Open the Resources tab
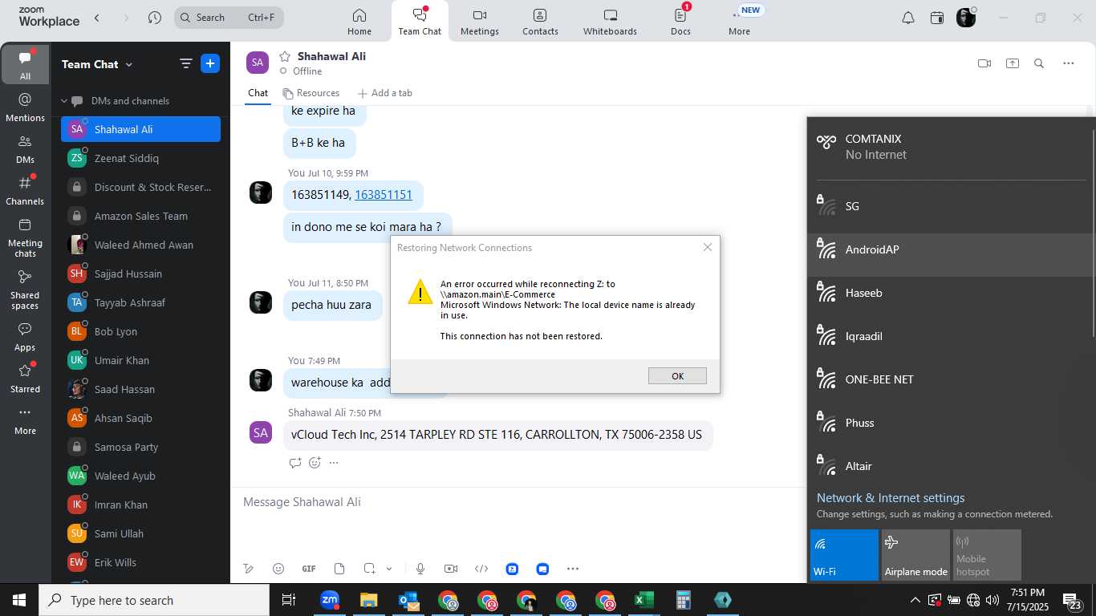Screen dimensions: 1096x616 coord(311,93)
